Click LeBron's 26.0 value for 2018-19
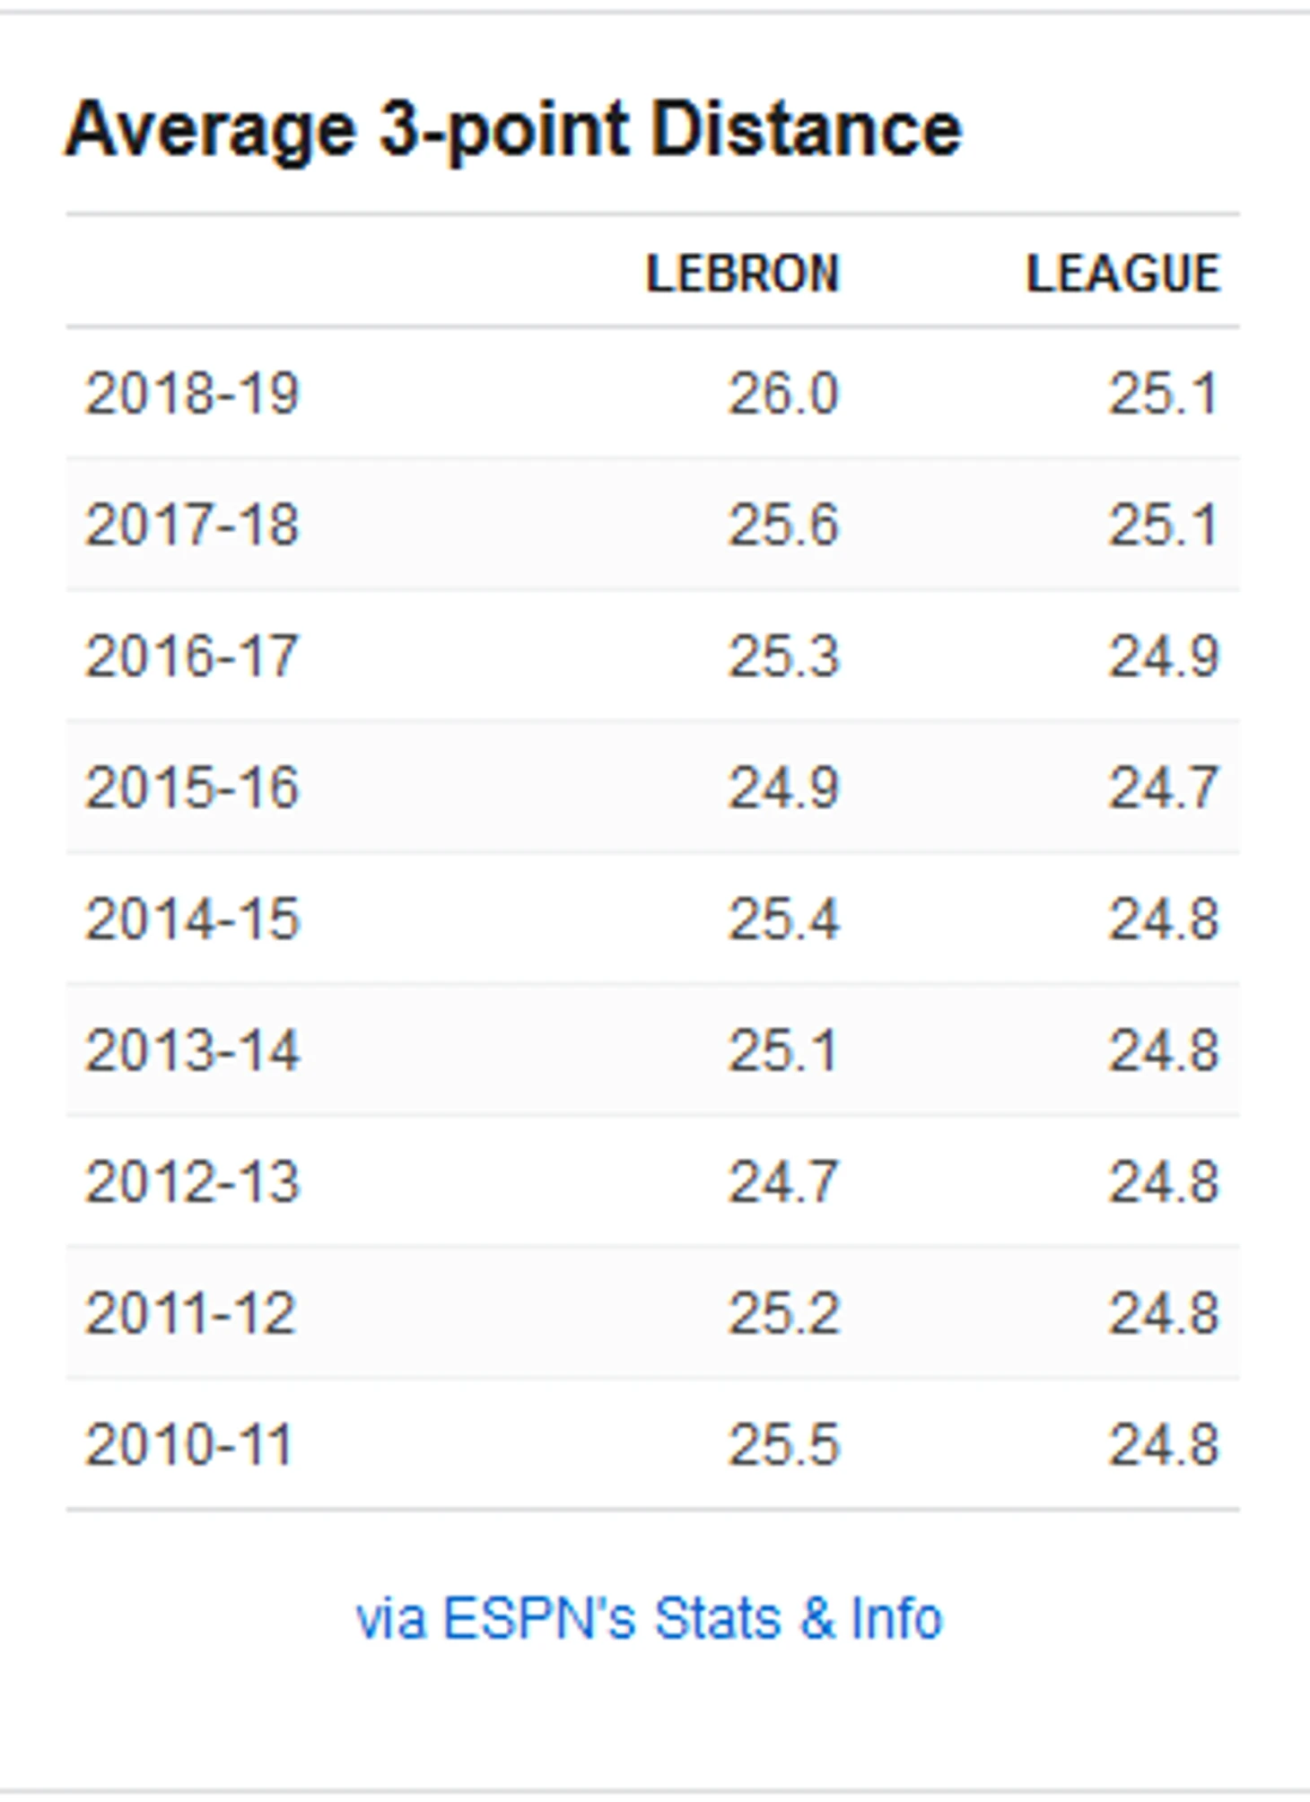Screen dimensions: 1310x1802 click(783, 394)
